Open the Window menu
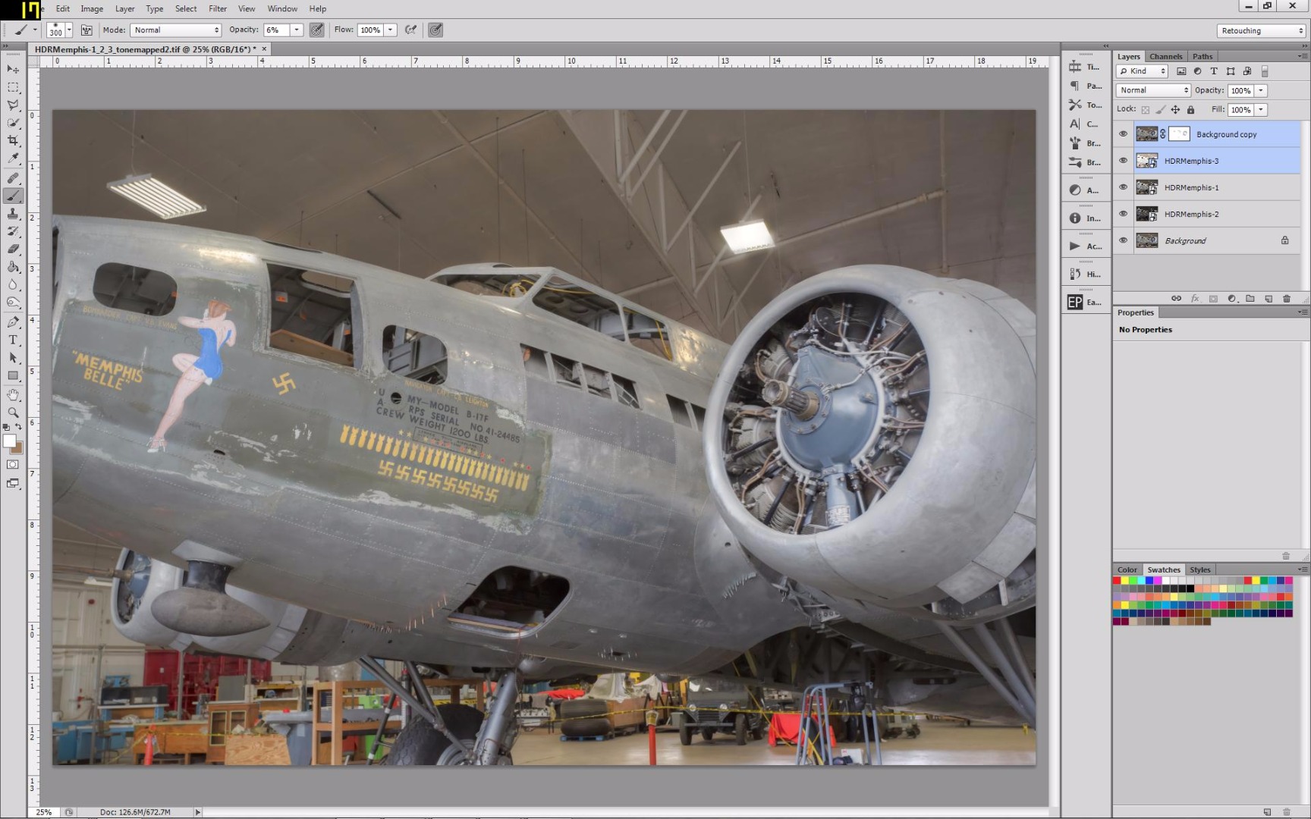Image resolution: width=1311 pixels, height=819 pixels. point(282,9)
